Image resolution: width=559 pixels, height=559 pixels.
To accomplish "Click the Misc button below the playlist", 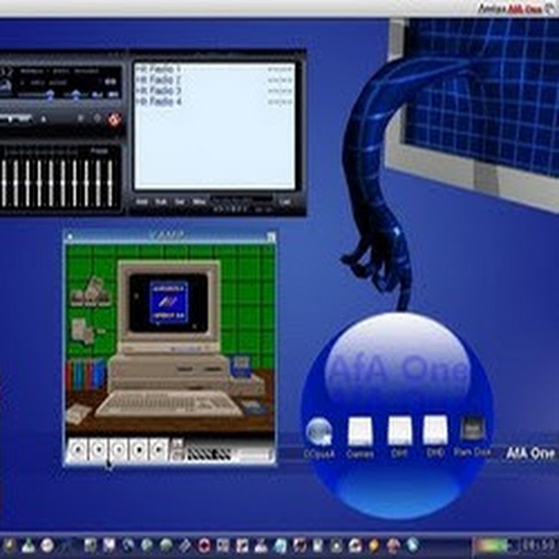I will (x=199, y=202).
